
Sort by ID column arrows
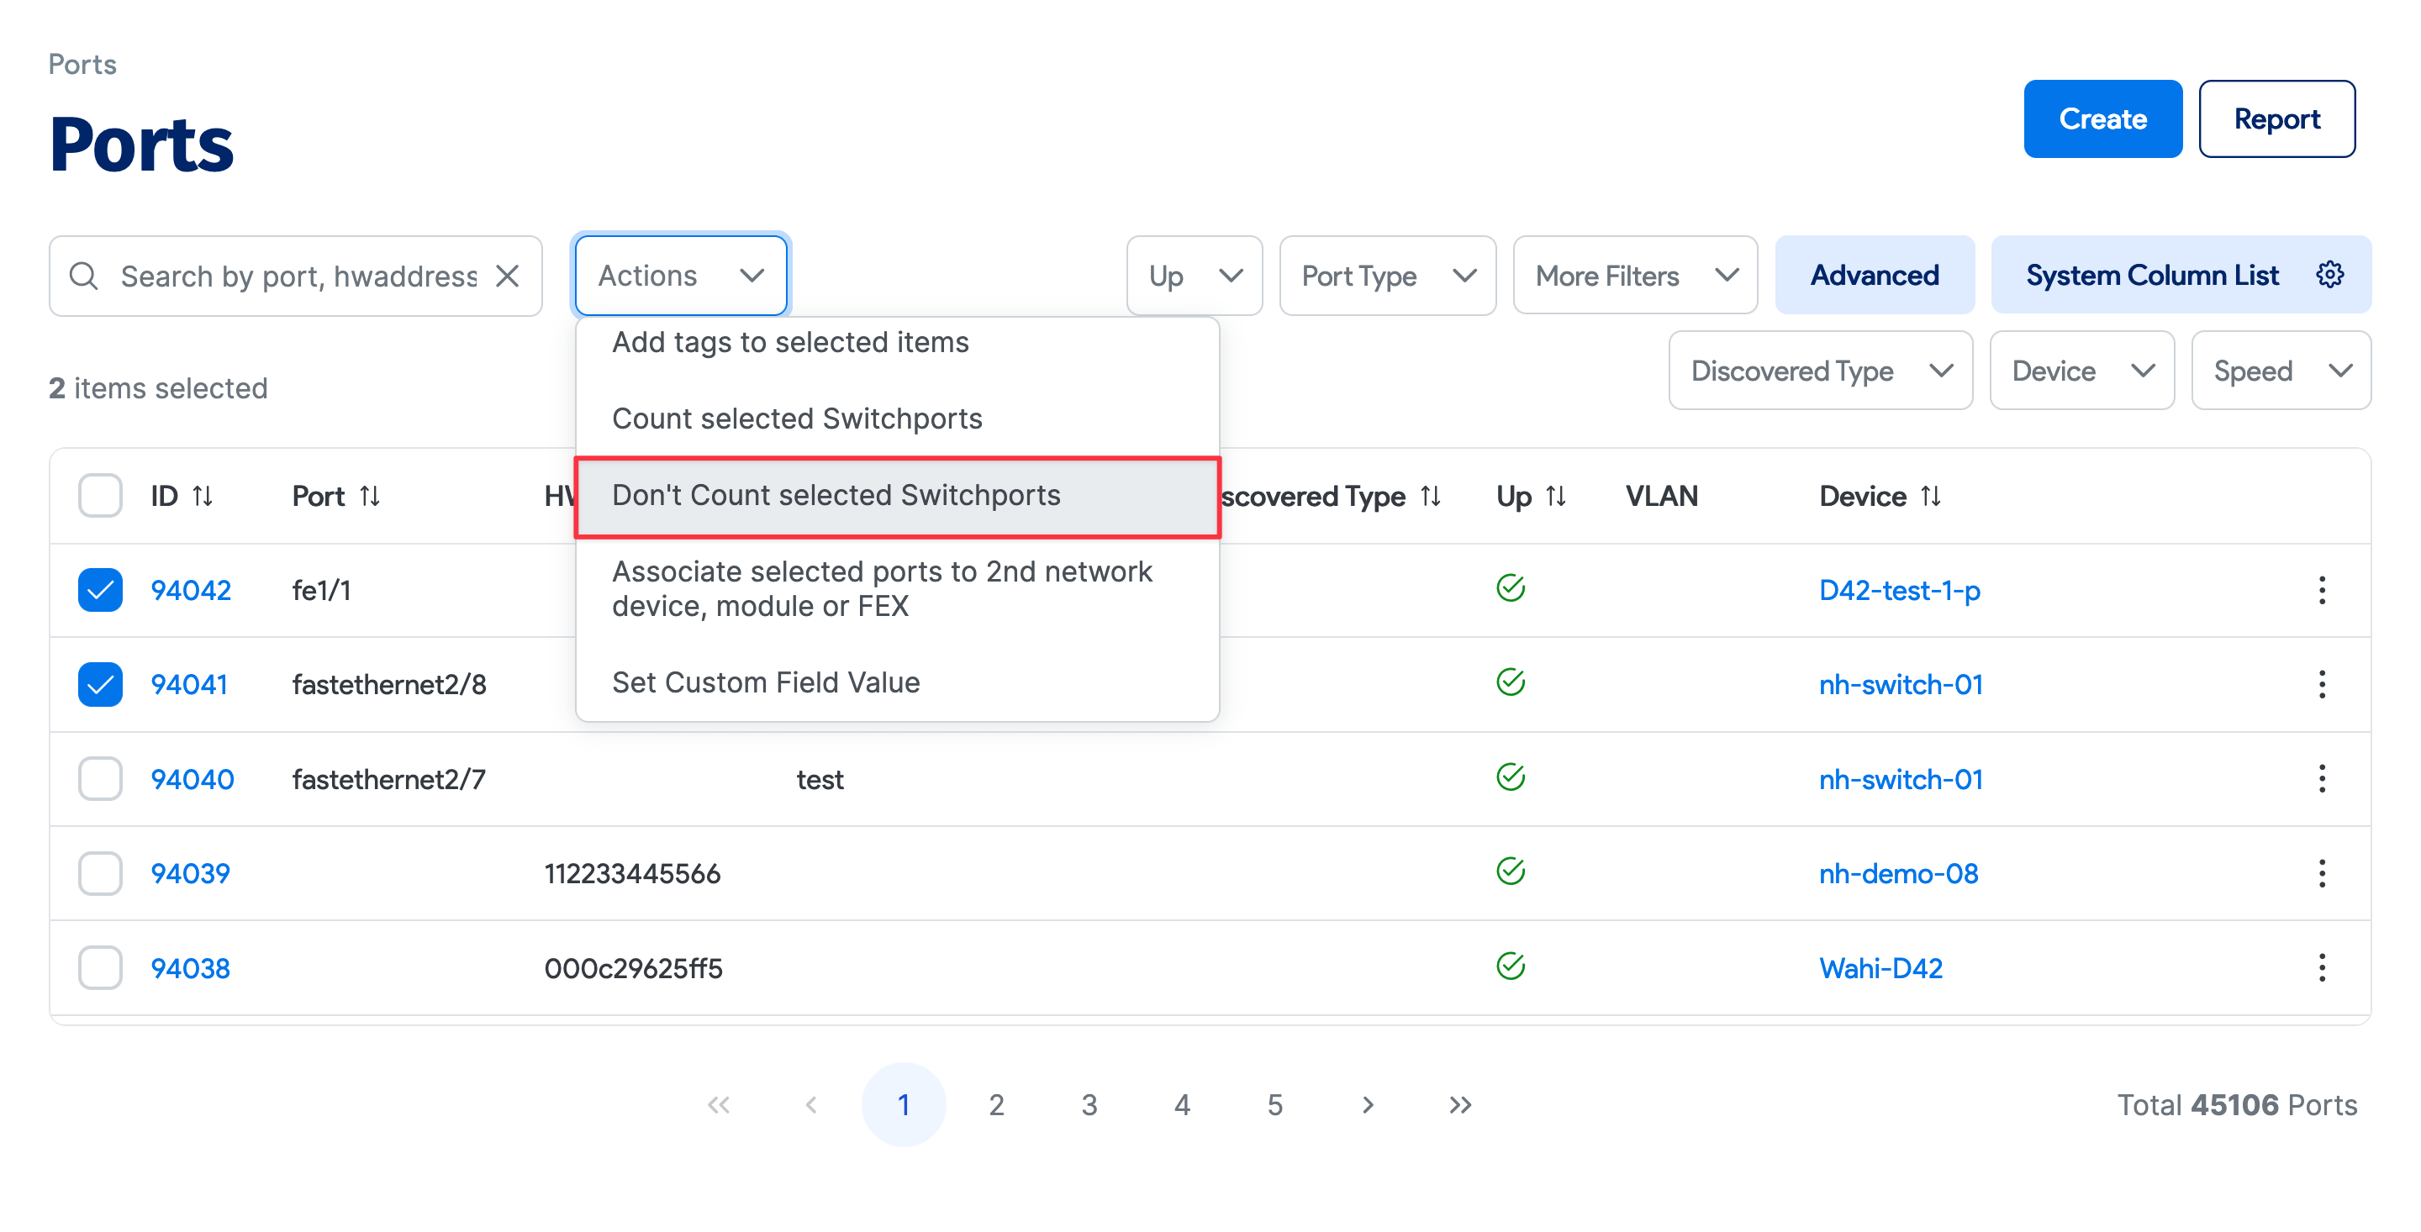202,496
